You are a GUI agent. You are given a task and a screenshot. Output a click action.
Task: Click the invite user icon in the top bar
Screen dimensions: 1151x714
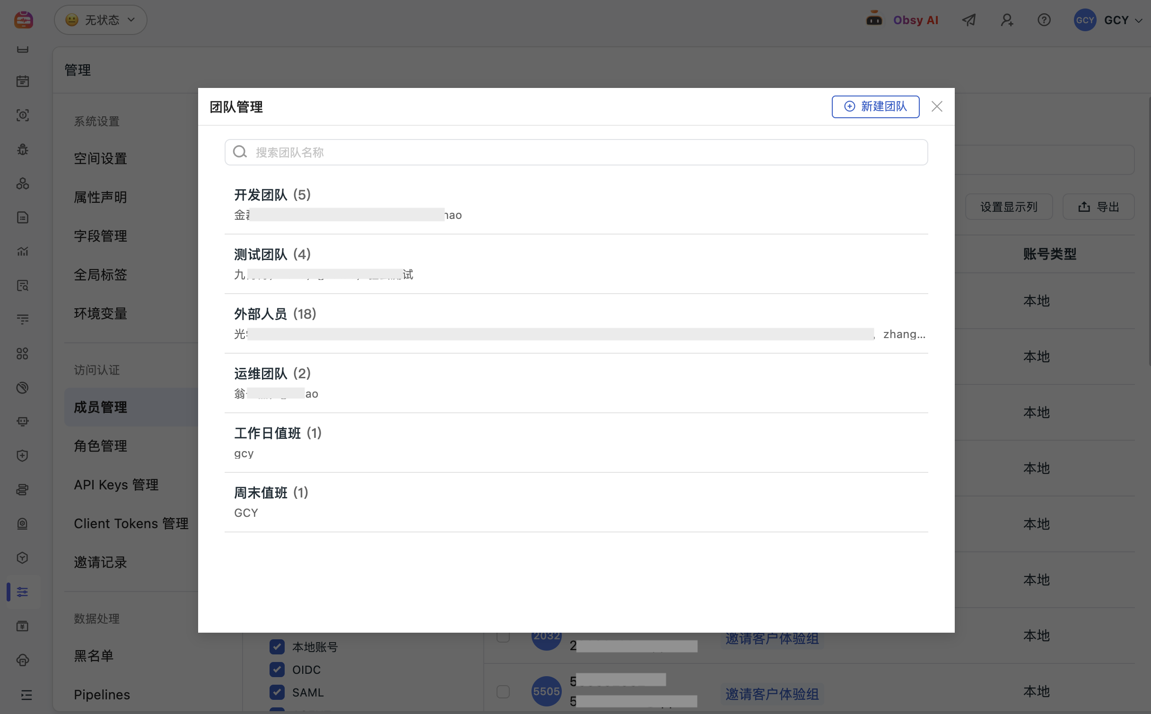tap(1007, 20)
